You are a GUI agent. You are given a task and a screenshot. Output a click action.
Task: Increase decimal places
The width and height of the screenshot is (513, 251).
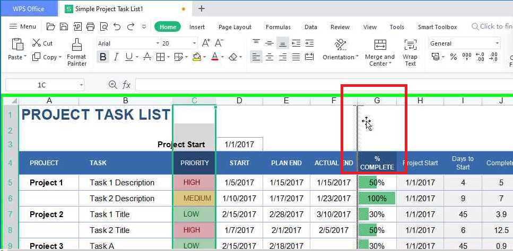[480, 57]
